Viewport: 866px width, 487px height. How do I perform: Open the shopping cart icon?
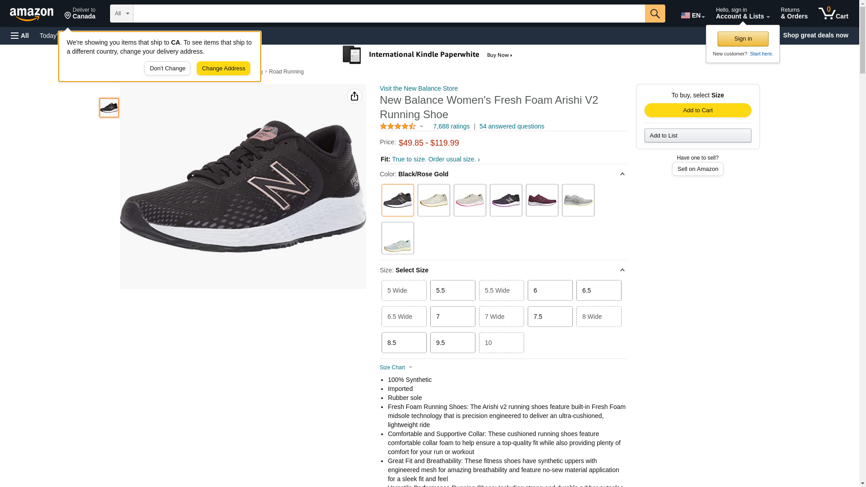point(833,14)
